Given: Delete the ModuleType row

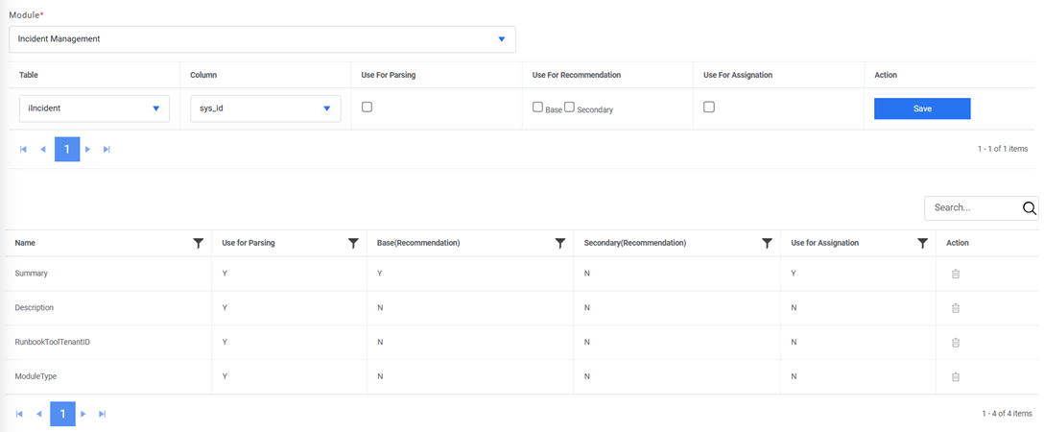Looking at the screenshot, I should (x=955, y=376).
